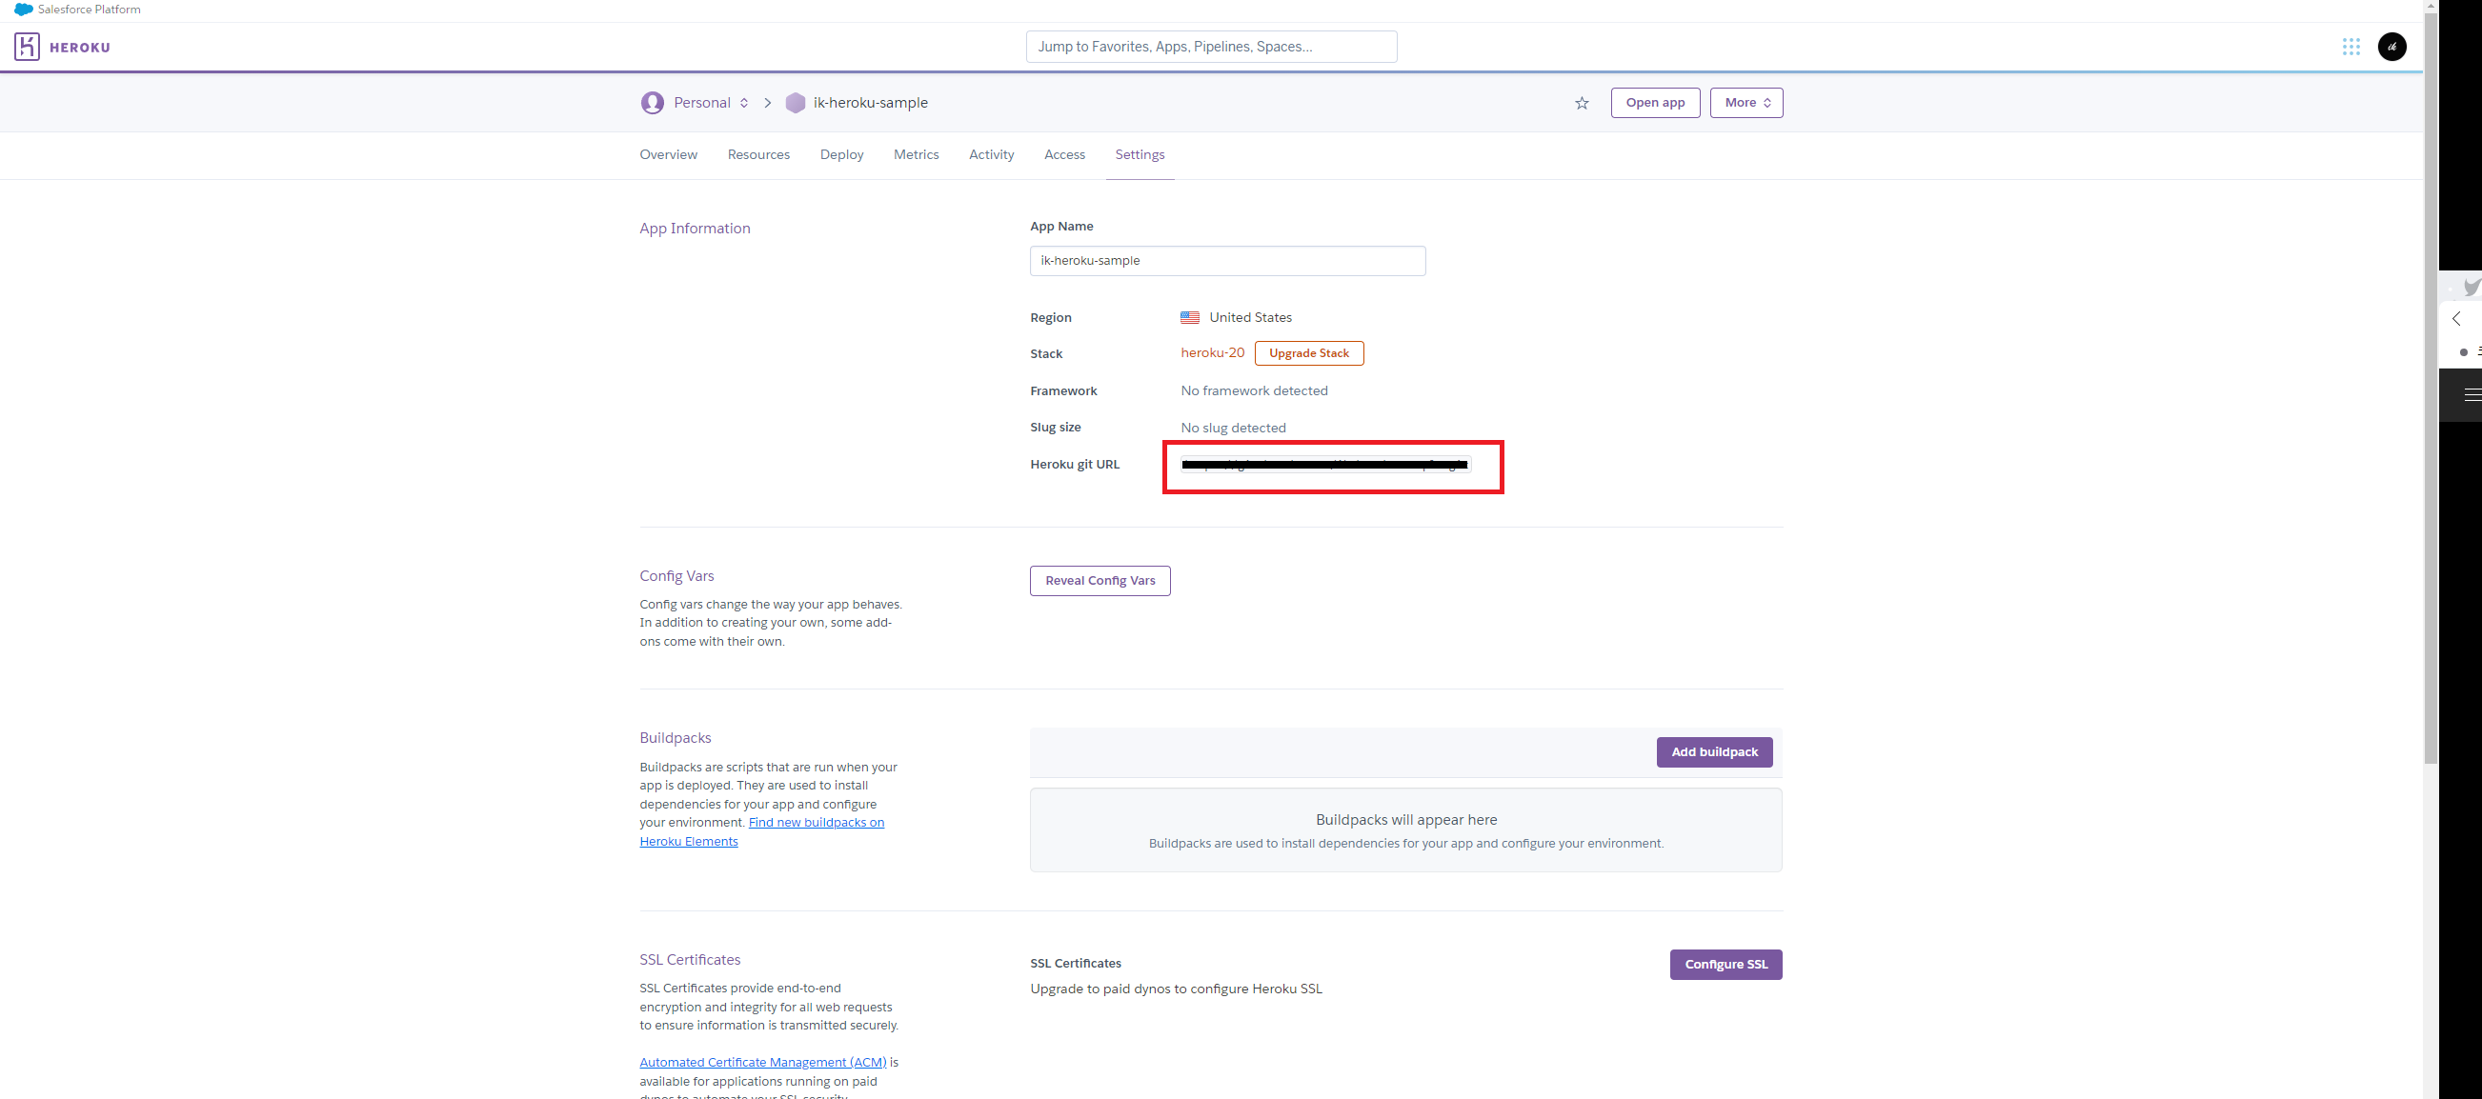Image resolution: width=2482 pixels, height=1099 pixels.
Task: Switch to the Resources tab
Action: [x=758, y=155]
